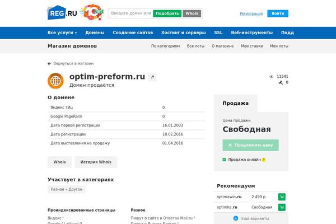336x224 pixels.
Task: Click Пишут о сайте в Ответах Mail.ru
Action: point(162,218)
